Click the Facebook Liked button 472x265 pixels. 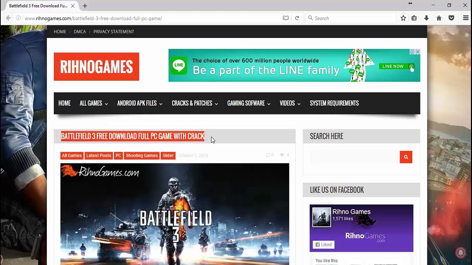coord(323,244)
